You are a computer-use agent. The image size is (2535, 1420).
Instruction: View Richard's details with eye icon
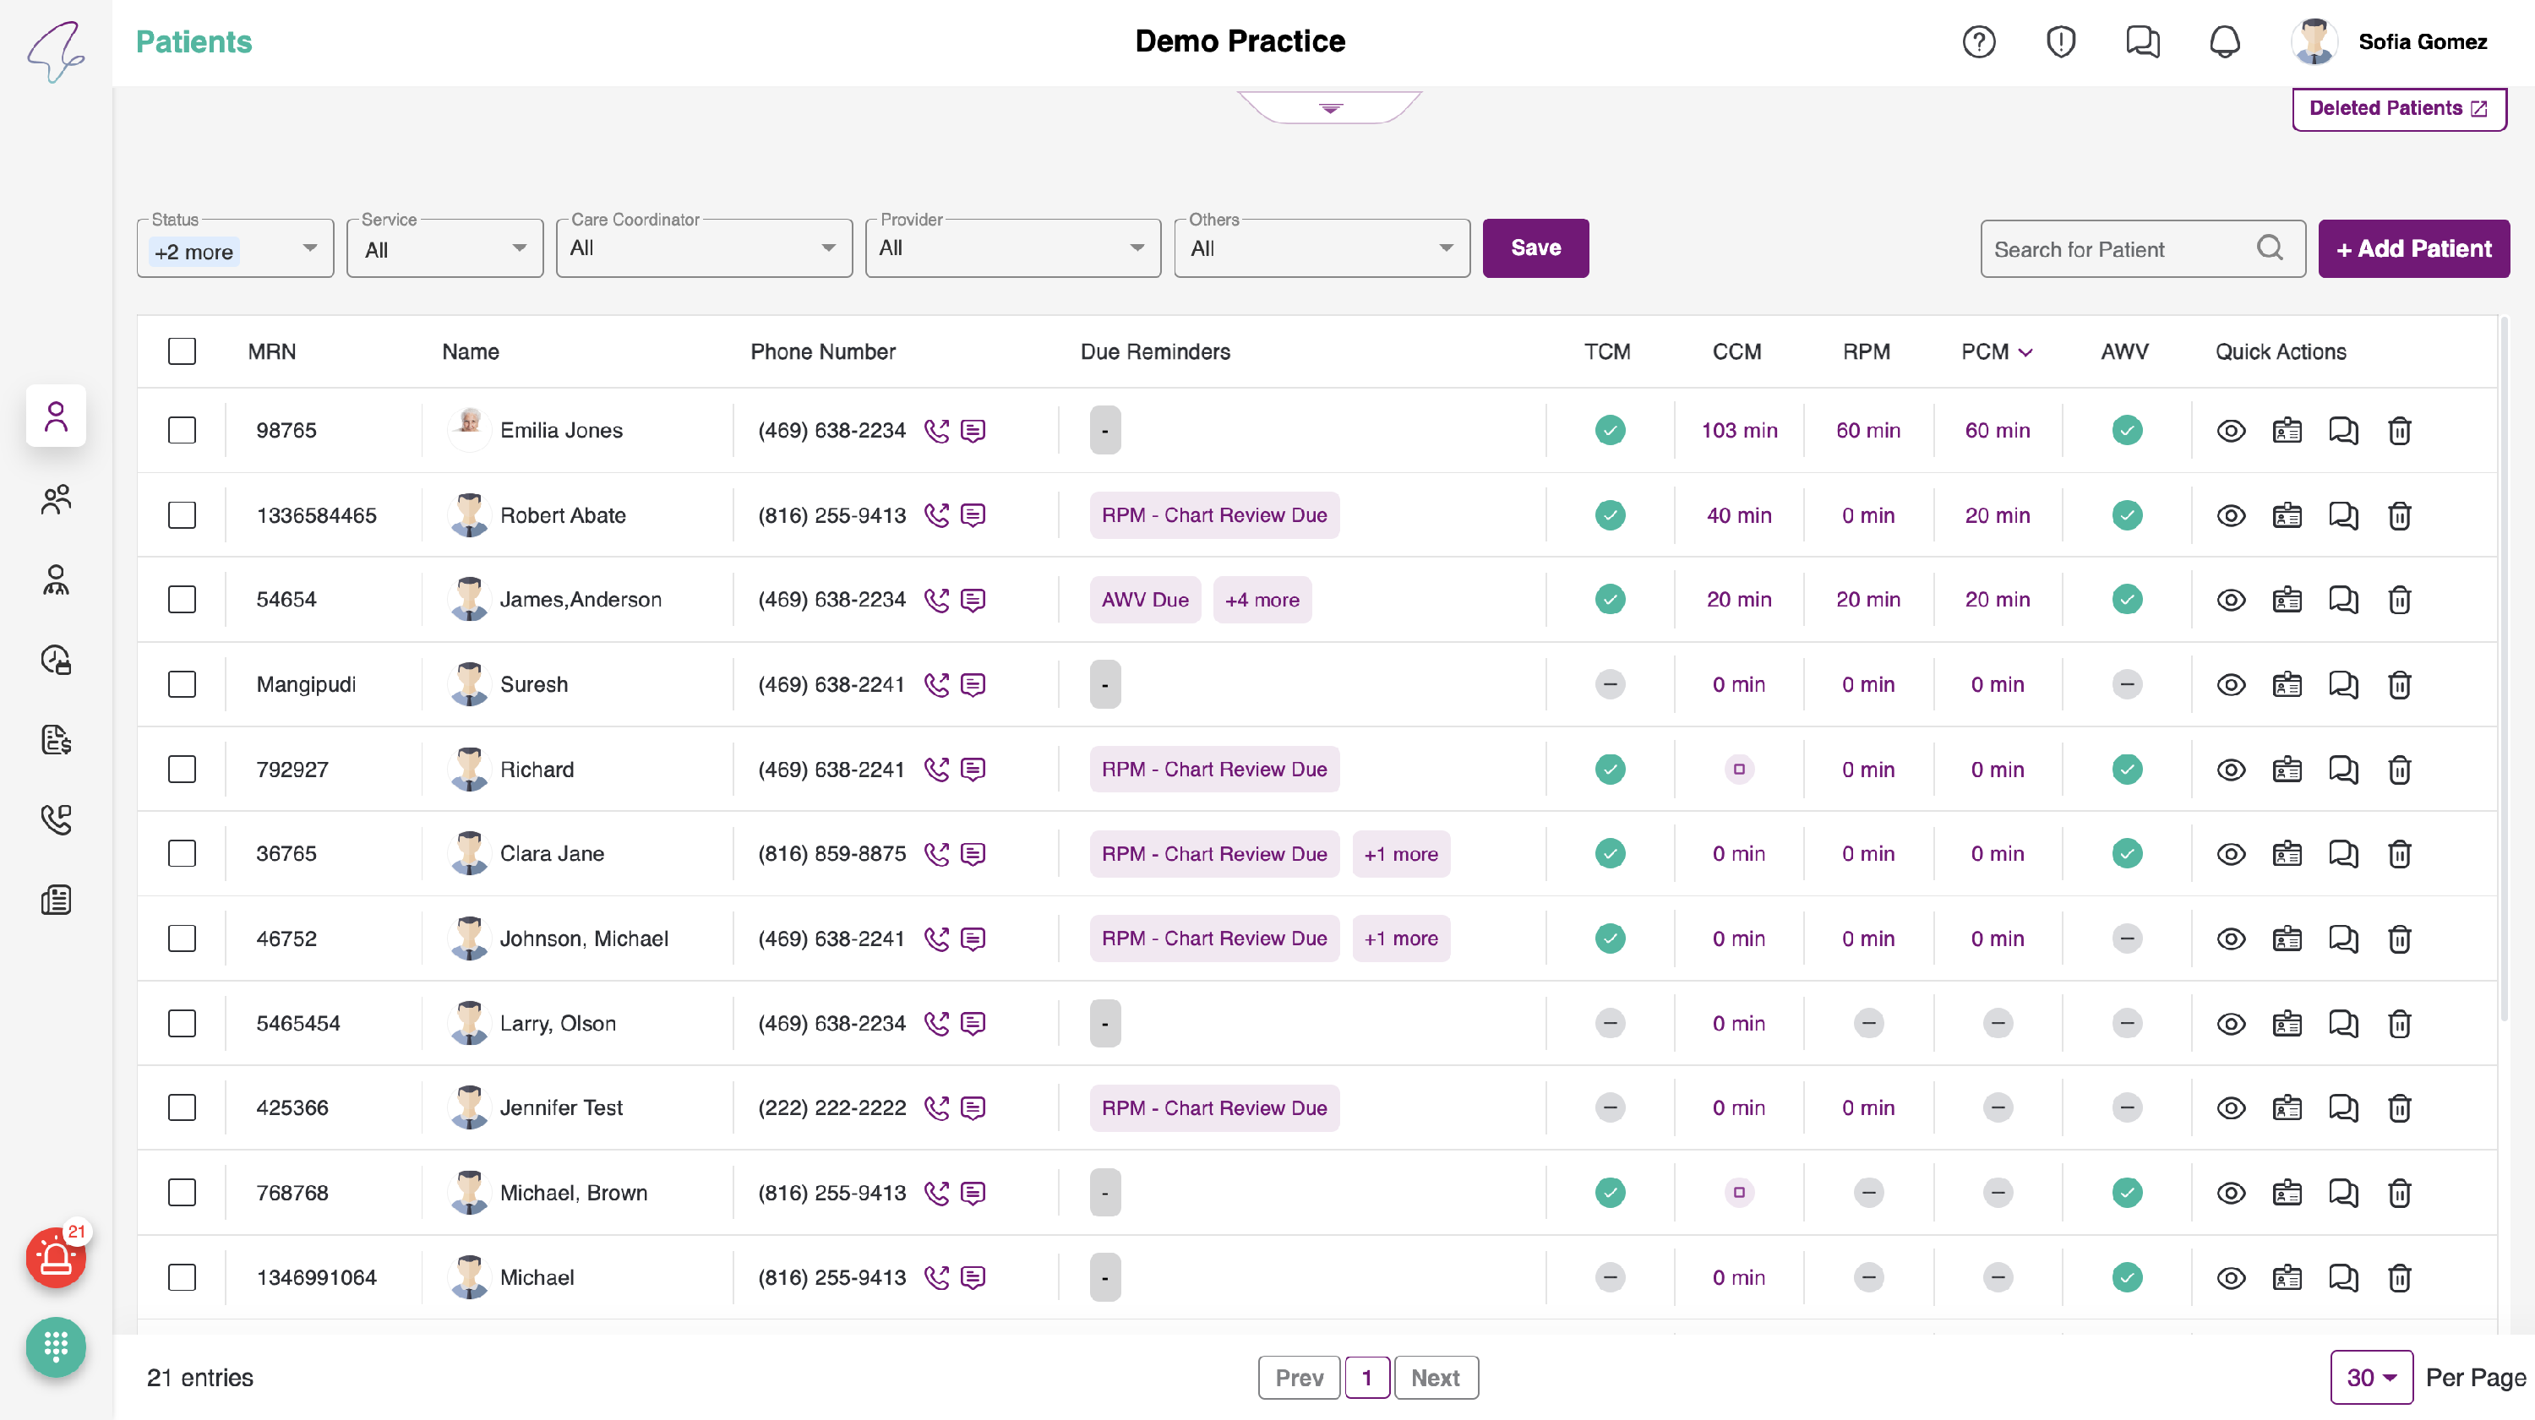tap(2230, 769)
